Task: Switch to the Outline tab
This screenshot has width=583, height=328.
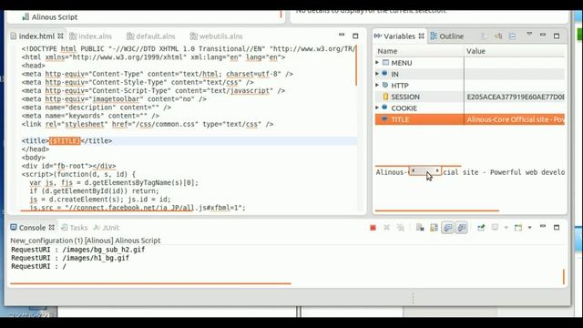Action: pos(447,36)
